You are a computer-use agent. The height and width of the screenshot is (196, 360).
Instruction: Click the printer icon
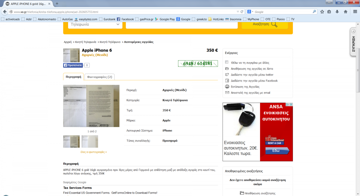point(227,87)
